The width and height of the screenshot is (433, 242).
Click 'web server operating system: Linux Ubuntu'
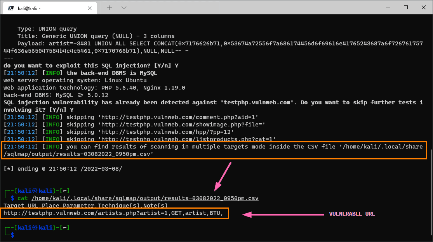click(75, 81)
